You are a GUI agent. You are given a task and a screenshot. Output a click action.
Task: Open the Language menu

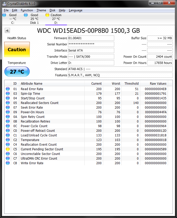click(x=76, y=10)
